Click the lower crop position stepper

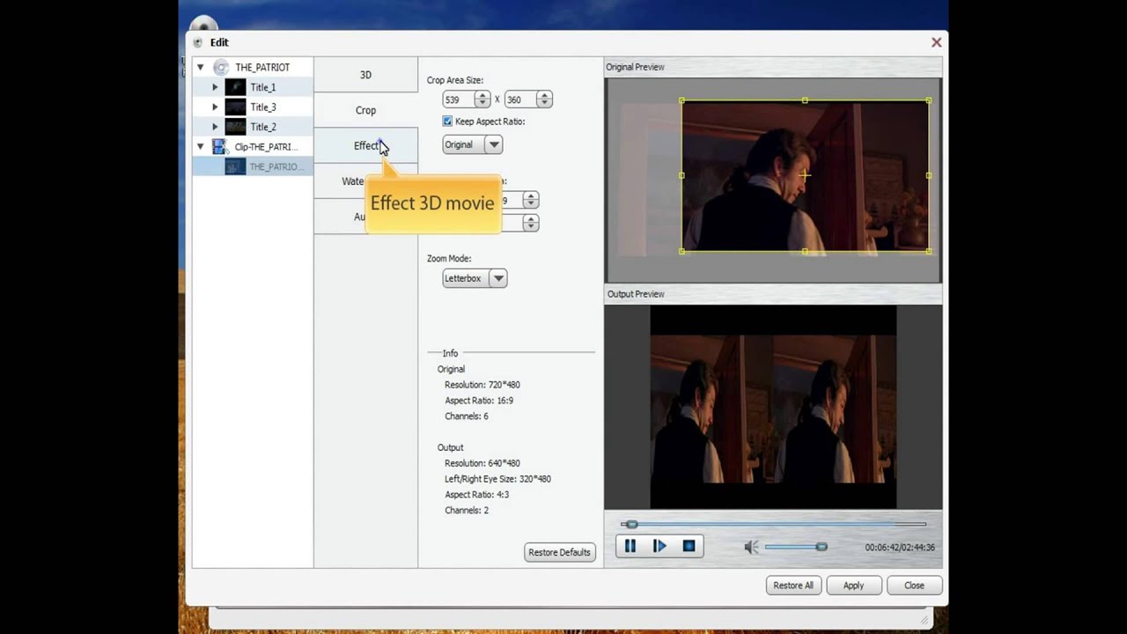(x=530, y=223)
